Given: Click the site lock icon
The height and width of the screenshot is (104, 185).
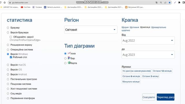Looking at the screenshot, I should [10, 3].
